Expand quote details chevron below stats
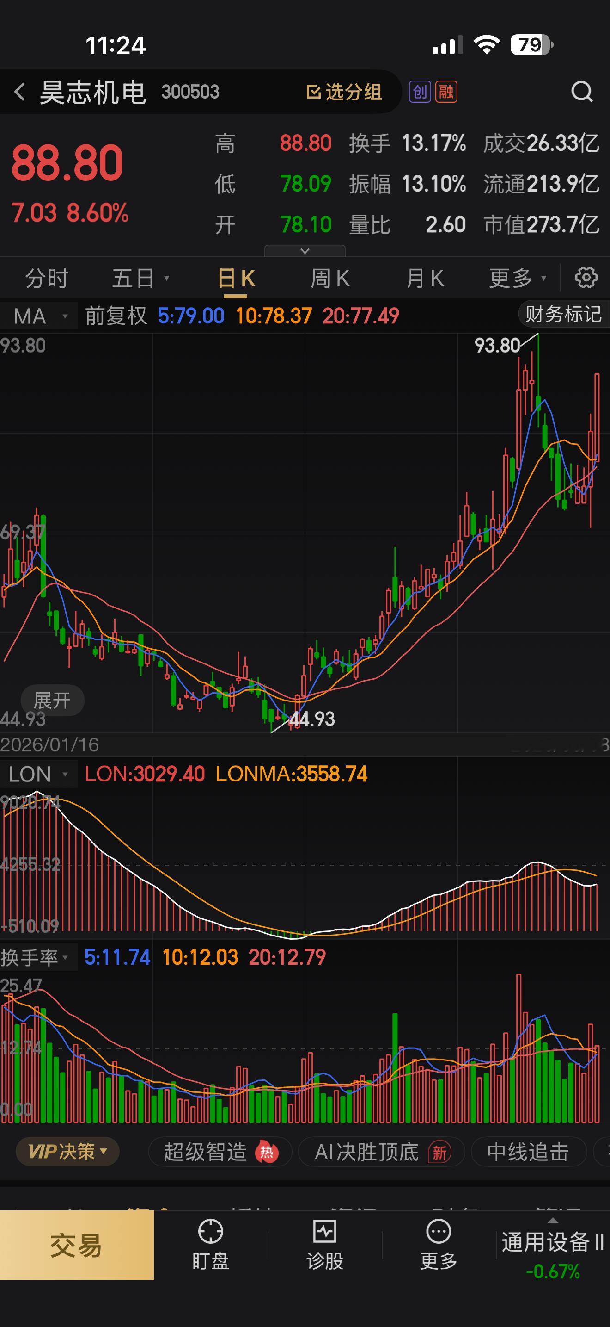610x1327 pixels. tap(305, 251)
